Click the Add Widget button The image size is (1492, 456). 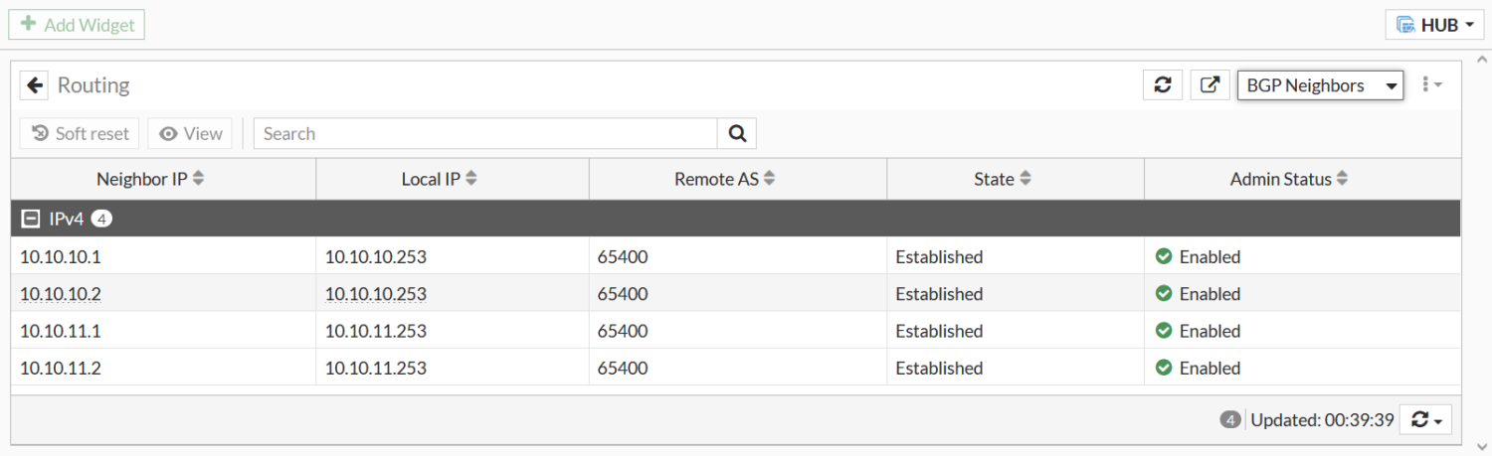77,25
